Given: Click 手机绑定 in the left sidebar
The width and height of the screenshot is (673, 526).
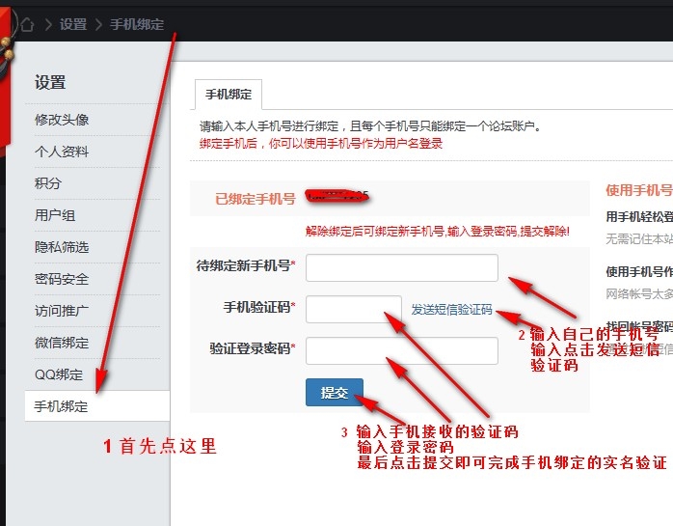Looking at the screenshot, I should click(x=62, y=406).
